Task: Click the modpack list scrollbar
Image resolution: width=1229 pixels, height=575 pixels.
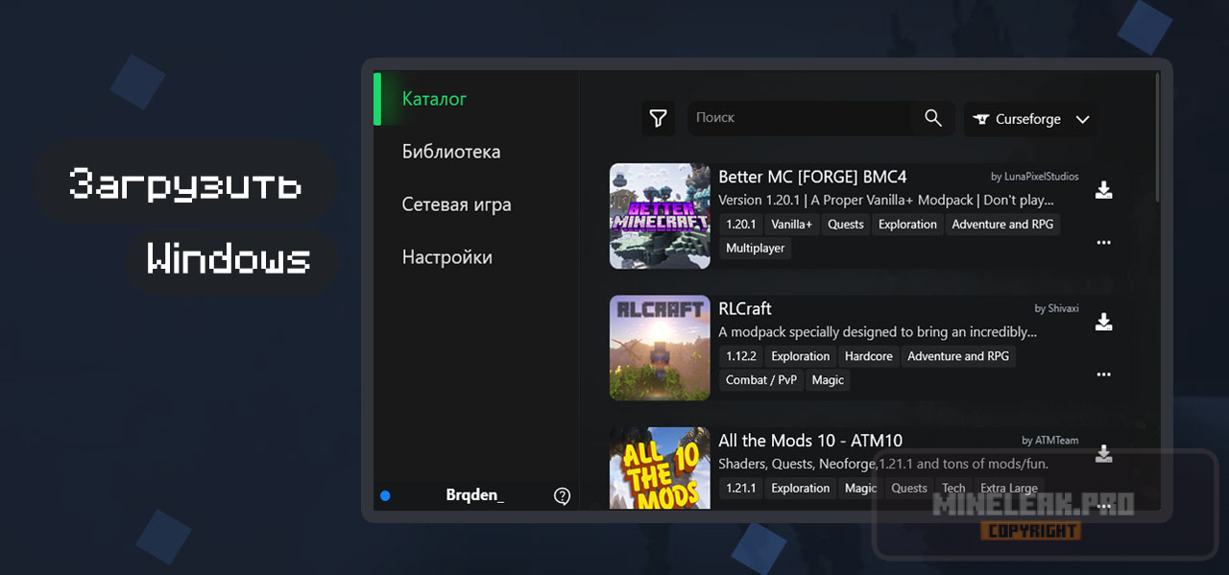Action: [x=1158, y=137]
